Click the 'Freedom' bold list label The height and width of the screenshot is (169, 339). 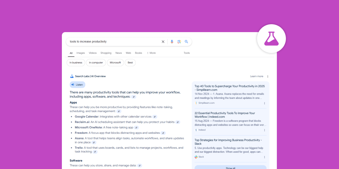tap(81, 133)
